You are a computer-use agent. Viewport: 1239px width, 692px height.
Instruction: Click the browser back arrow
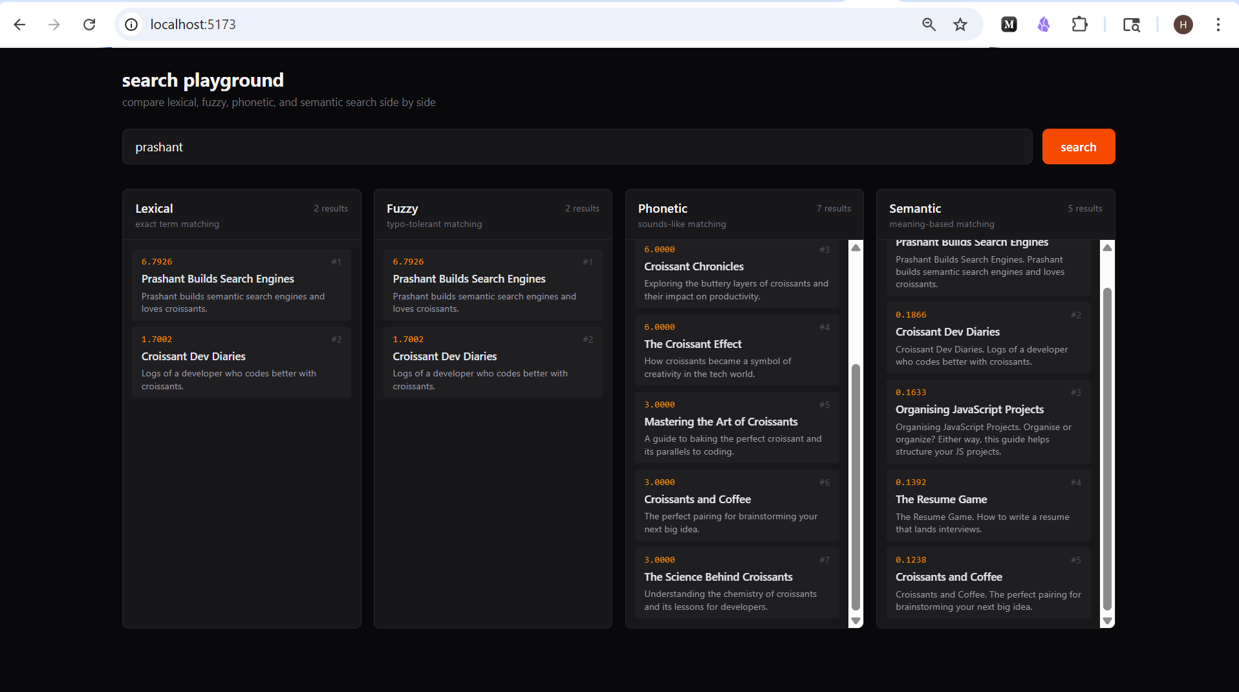(19, 25)
